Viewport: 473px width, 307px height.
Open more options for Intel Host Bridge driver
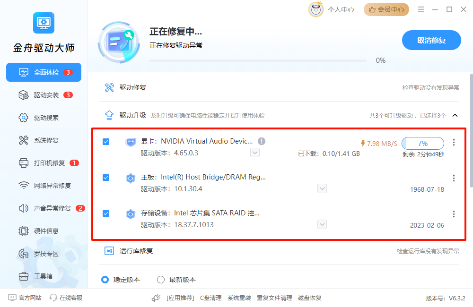pyautogui.click(x=454, y=178)
